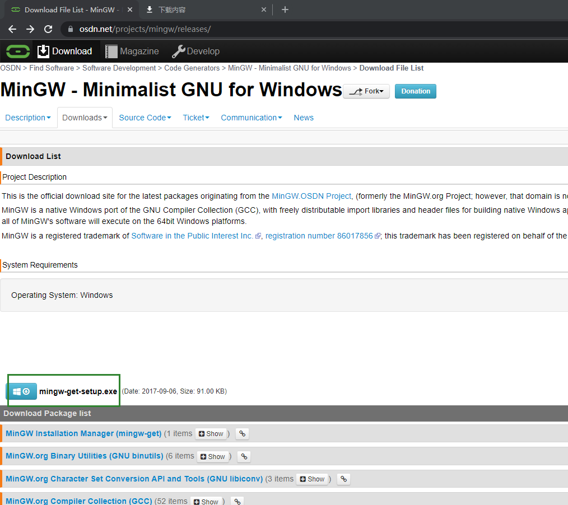Click the link icon beside MinGW Installation Manager
The image size is (568, 505).
[242, 433]
